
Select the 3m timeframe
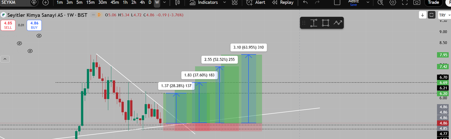pos(70,2)
